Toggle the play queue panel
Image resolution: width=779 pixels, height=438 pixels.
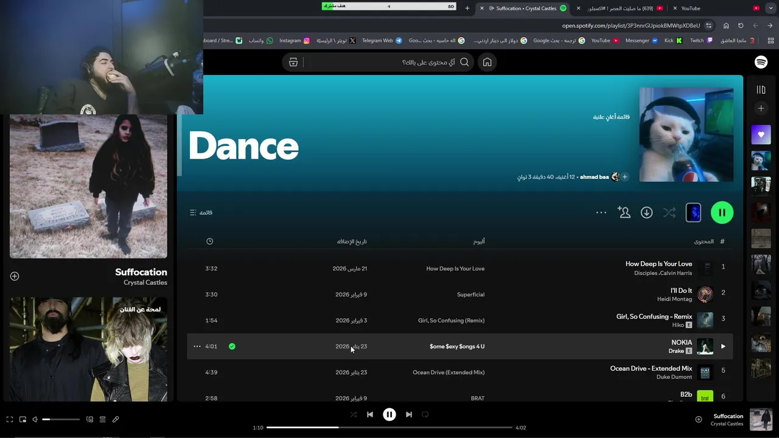102,419
